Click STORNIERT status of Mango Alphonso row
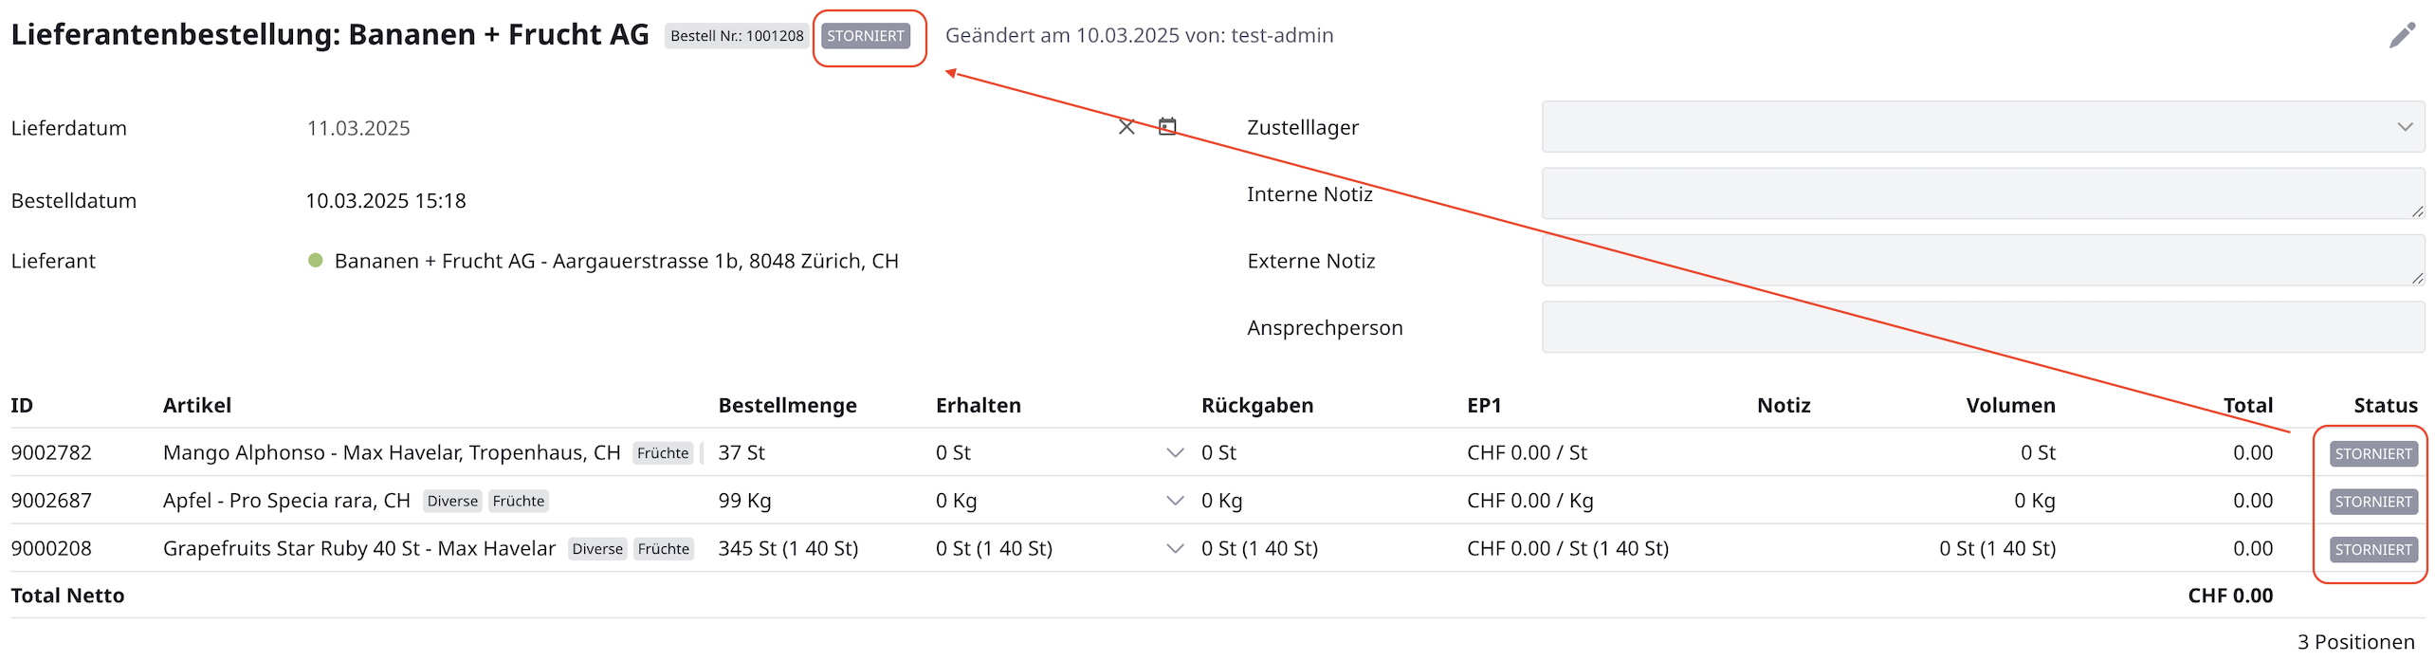The height and width of the screenshot is (660, 2435). click(x=2372, y=454)
